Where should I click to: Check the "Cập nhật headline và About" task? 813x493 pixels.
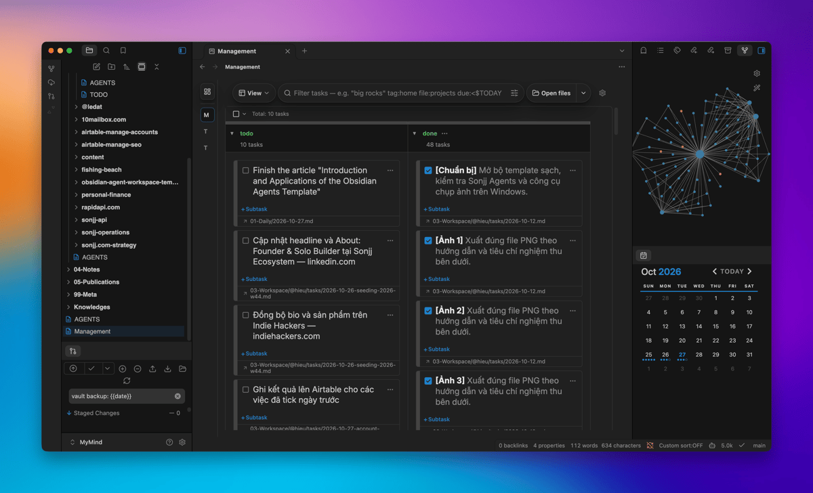click(246, 240)
